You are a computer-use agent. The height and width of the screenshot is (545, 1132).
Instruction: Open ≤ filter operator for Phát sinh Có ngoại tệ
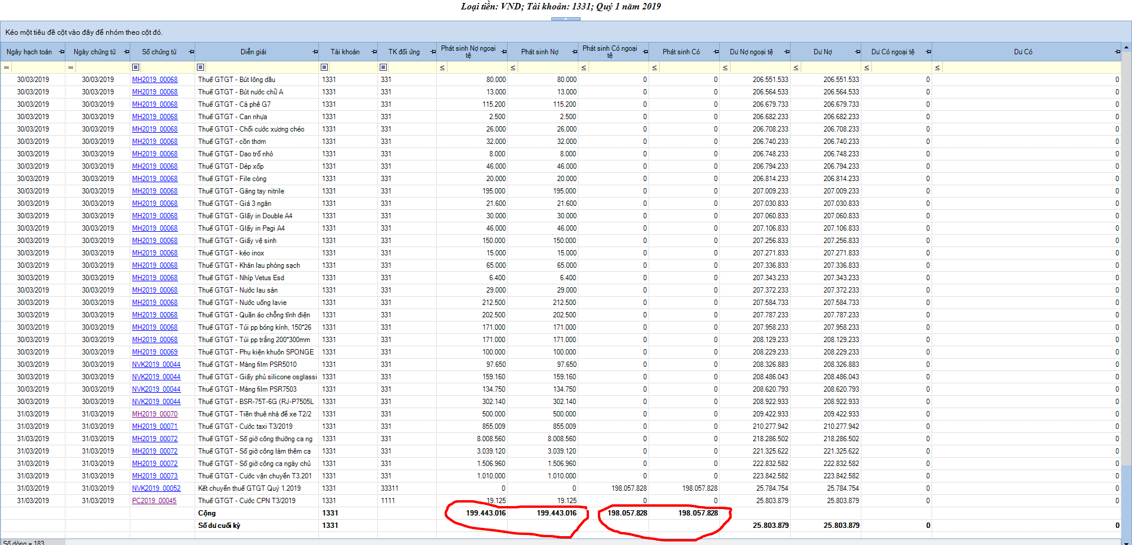pos(584,67)
